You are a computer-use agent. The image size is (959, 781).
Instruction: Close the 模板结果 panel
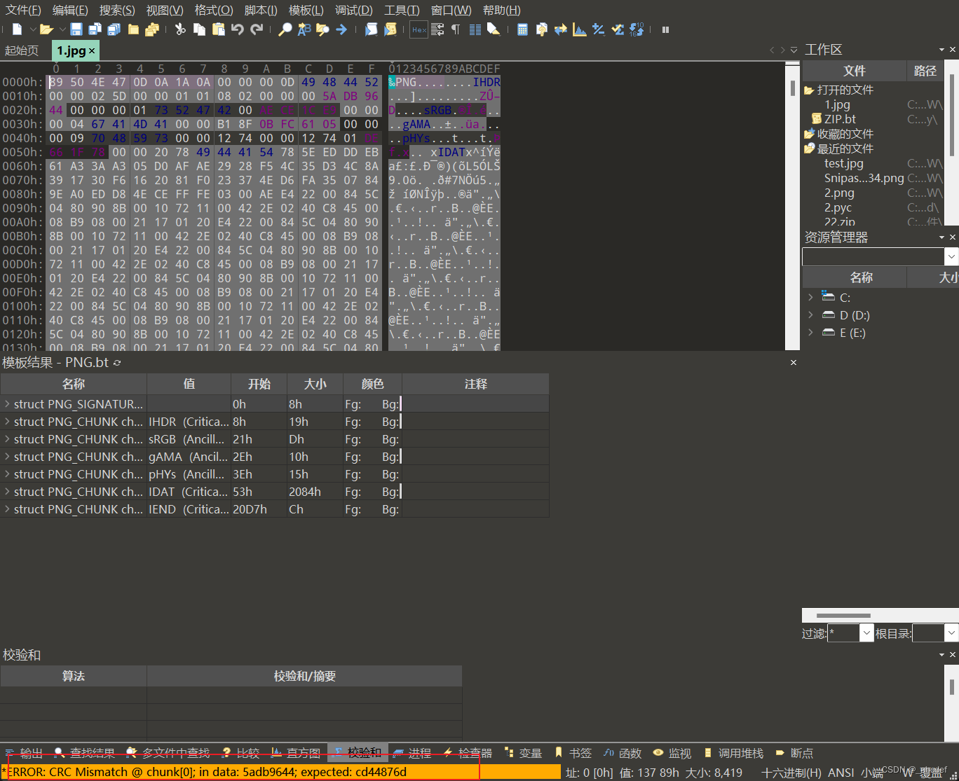(794, 362)
